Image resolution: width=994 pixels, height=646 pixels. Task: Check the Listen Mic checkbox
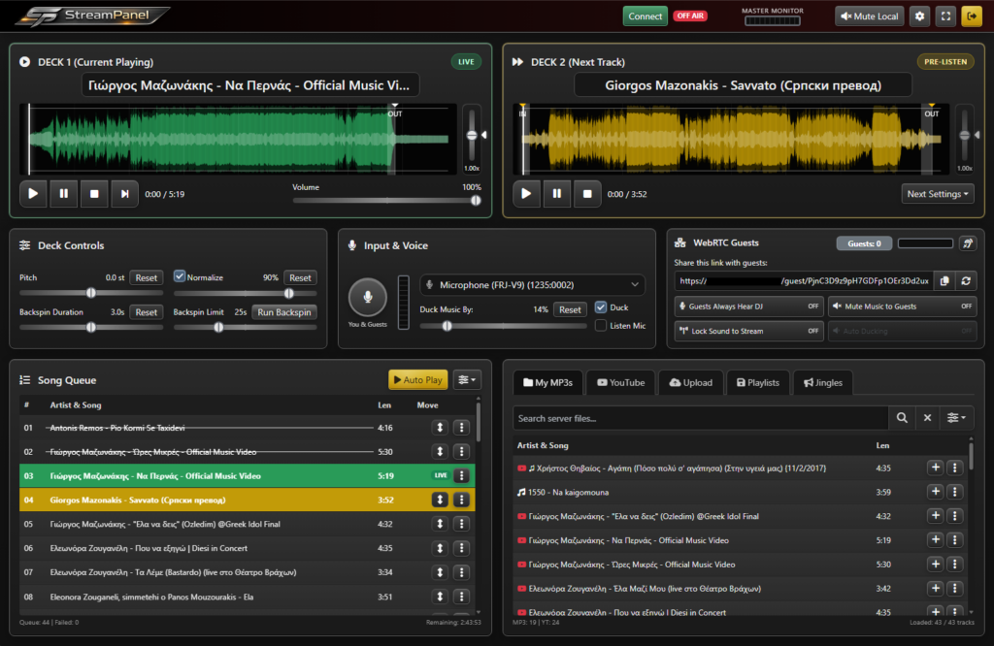[600, 325]
